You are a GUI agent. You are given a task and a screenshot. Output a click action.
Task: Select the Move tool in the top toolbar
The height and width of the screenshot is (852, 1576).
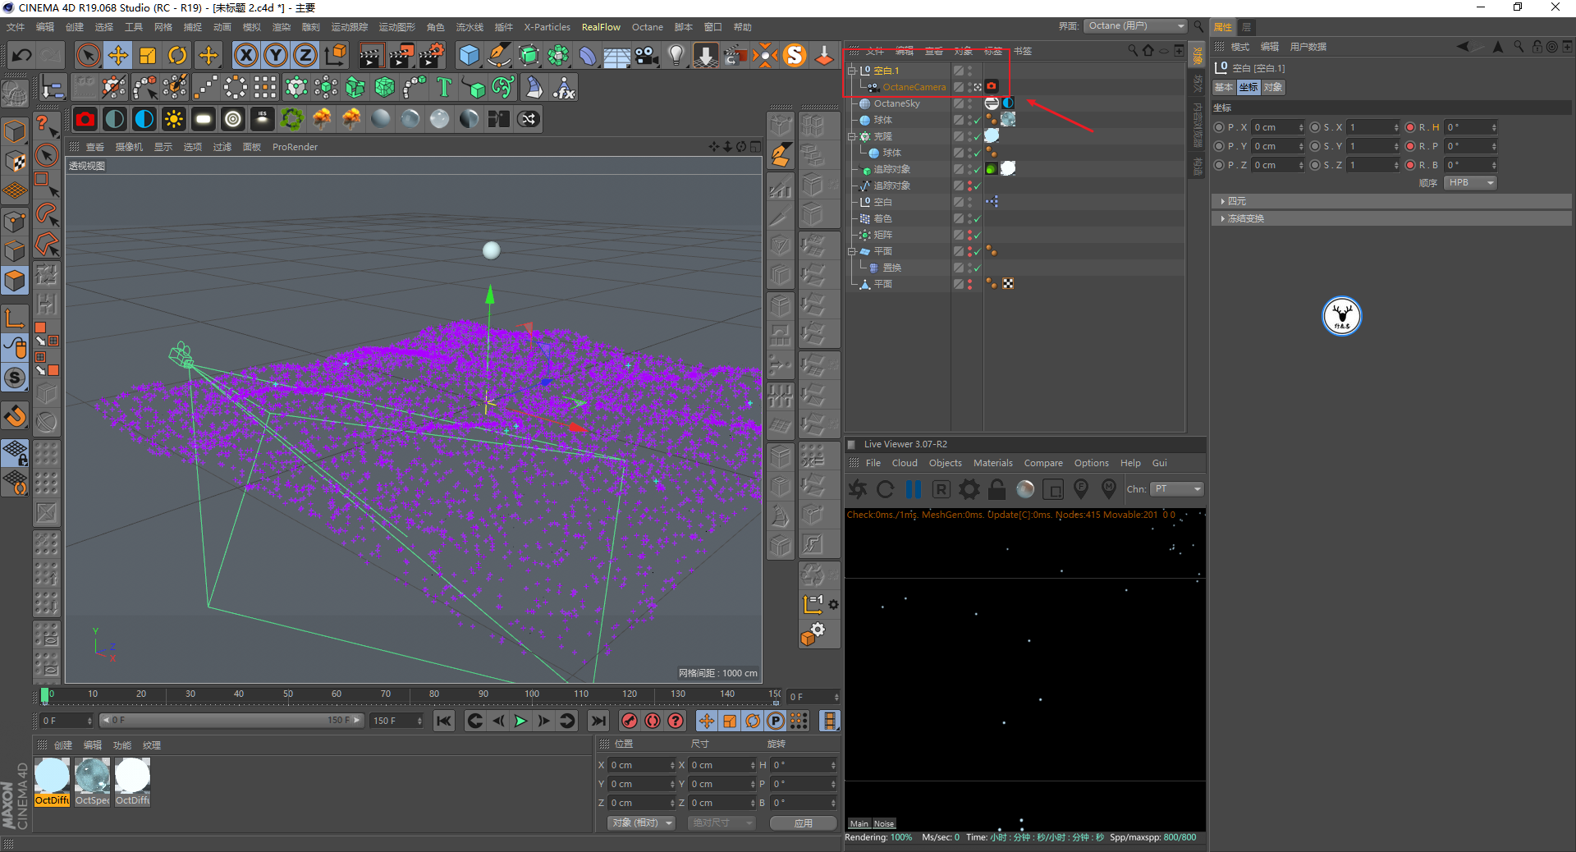pyautogui.click(x=118, y=56)
